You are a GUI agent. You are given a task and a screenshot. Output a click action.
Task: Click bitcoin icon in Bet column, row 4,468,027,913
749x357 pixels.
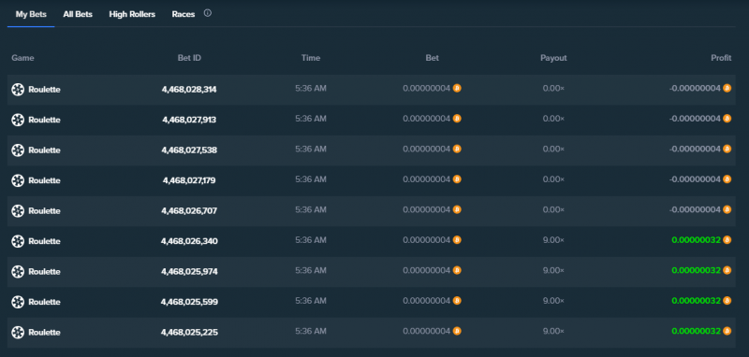457,118
